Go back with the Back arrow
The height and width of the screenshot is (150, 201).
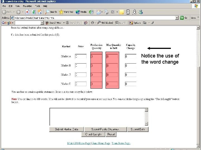(x=7, y=12)
